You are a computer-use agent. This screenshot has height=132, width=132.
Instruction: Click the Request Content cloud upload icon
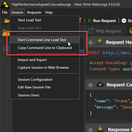[x=100, y=84]
